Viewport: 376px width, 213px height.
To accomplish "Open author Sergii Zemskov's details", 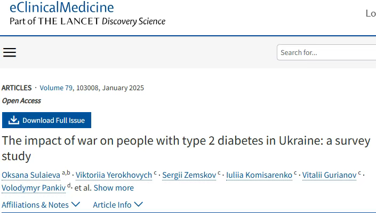I will click(189, 175).
